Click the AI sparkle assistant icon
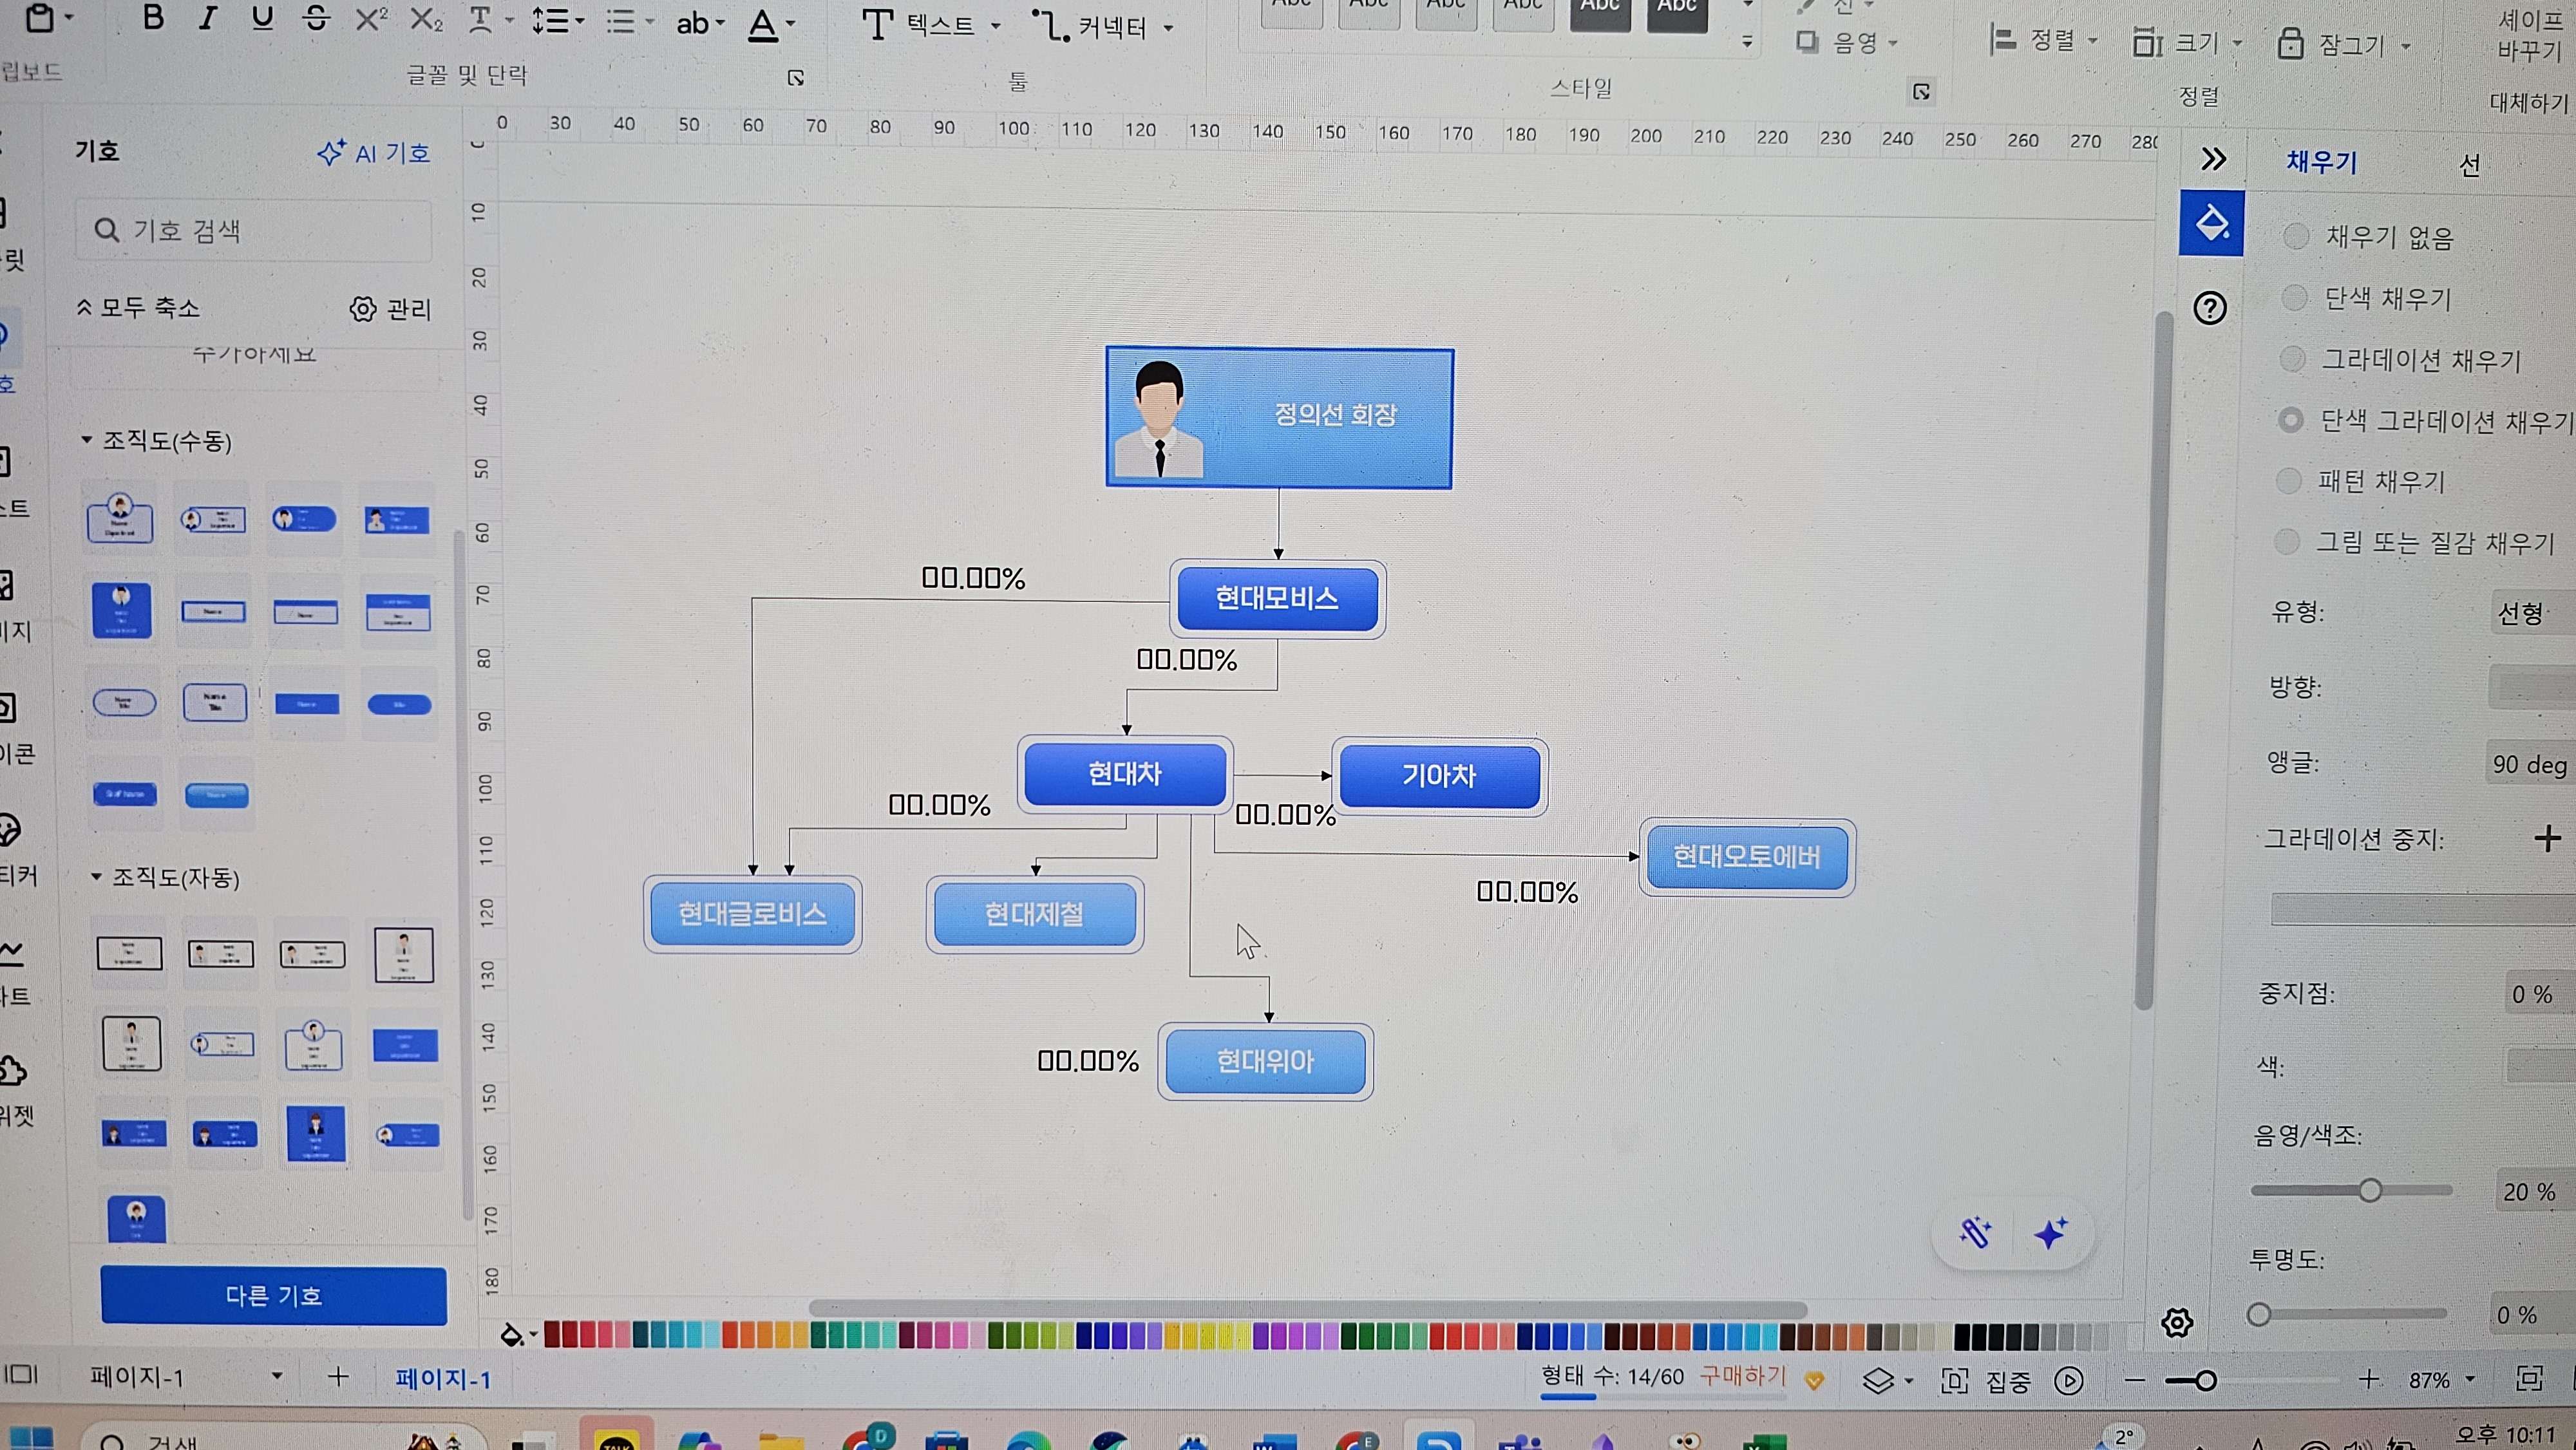The image size is (2576, 1450). (x=2051, y=1233)
